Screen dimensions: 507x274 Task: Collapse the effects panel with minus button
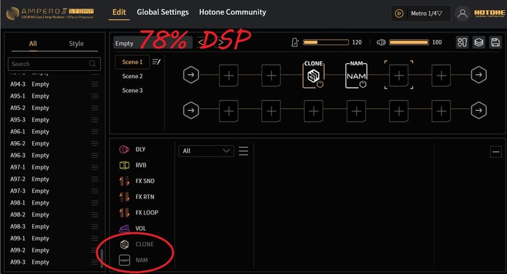point(496,152)
